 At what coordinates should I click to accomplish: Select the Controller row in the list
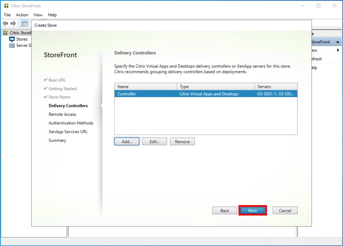click(x=206, y=94)
